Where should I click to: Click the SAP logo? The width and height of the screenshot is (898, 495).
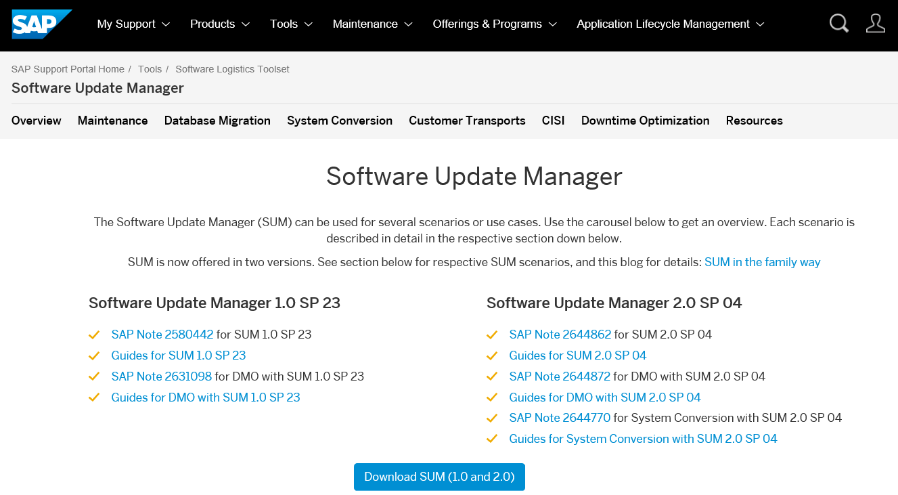pyautogui.click(x=42, y=24)
